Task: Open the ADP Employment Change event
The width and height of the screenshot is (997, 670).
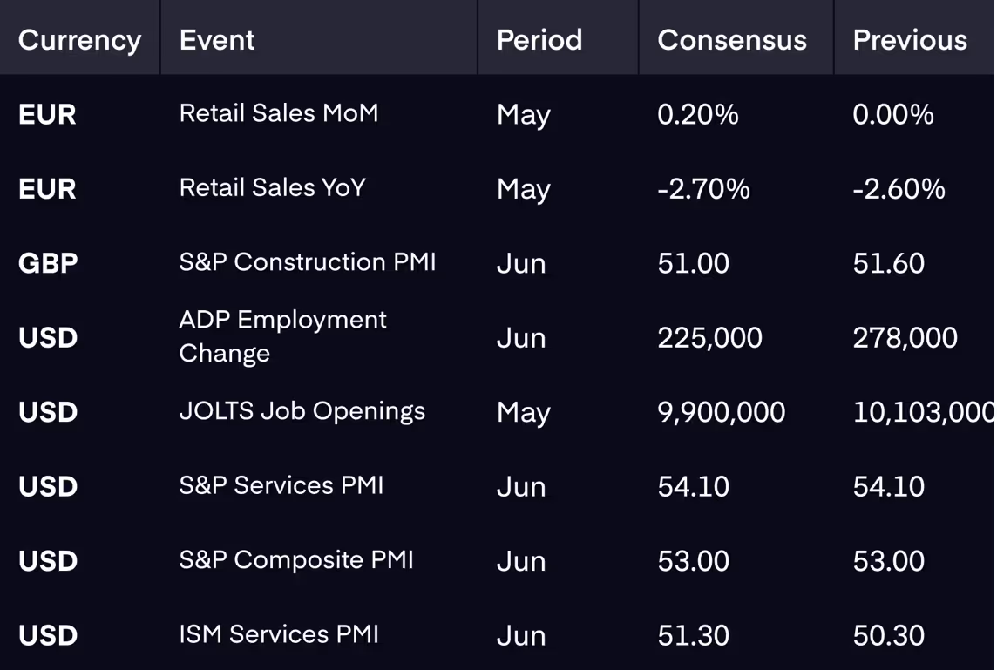Action: [282, 336]
